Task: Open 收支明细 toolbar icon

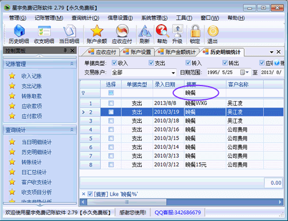Action: click(44, 34)
